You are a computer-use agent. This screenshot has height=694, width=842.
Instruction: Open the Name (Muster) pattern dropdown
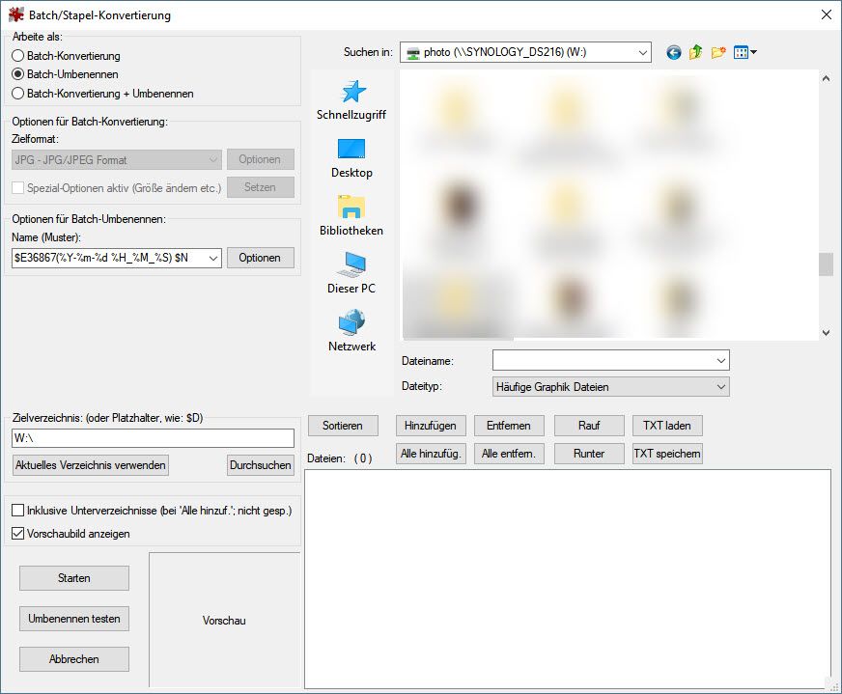click(x=212, y=258)
